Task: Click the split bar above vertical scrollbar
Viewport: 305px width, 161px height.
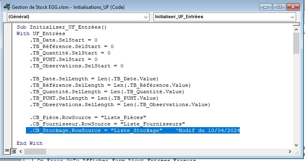Action: pyautogui.click(x=296, y=24)
